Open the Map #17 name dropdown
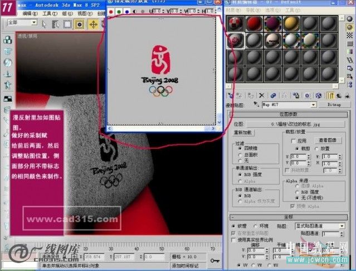356x271 pixels. tap(313, 104)
